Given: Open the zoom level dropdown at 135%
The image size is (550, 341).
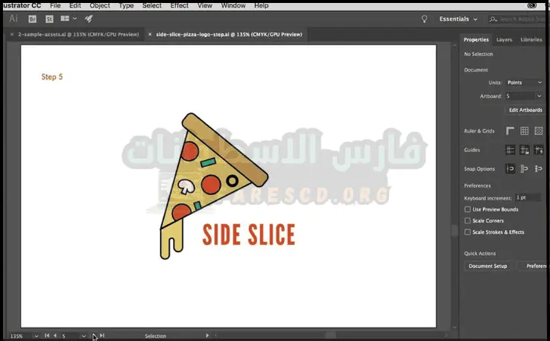Looking at the screenshot, I should pyautogui.click(x=36, y=336).
